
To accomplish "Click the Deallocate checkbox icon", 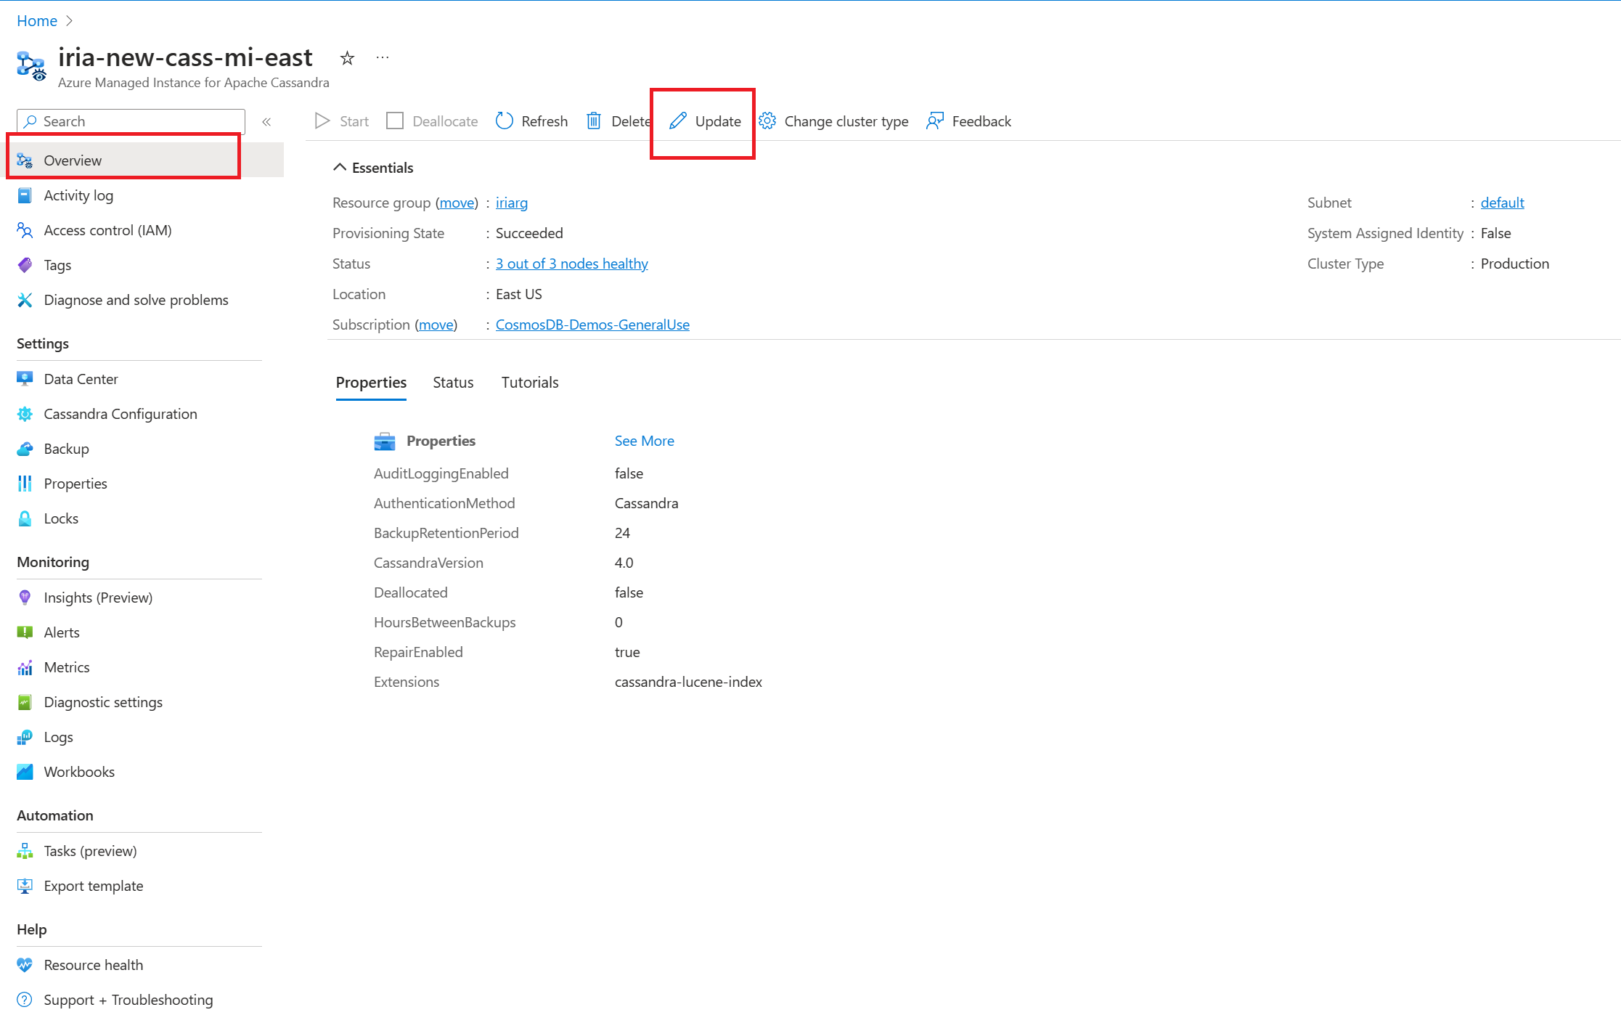I will pyautogui.click(x=395, y=121).
